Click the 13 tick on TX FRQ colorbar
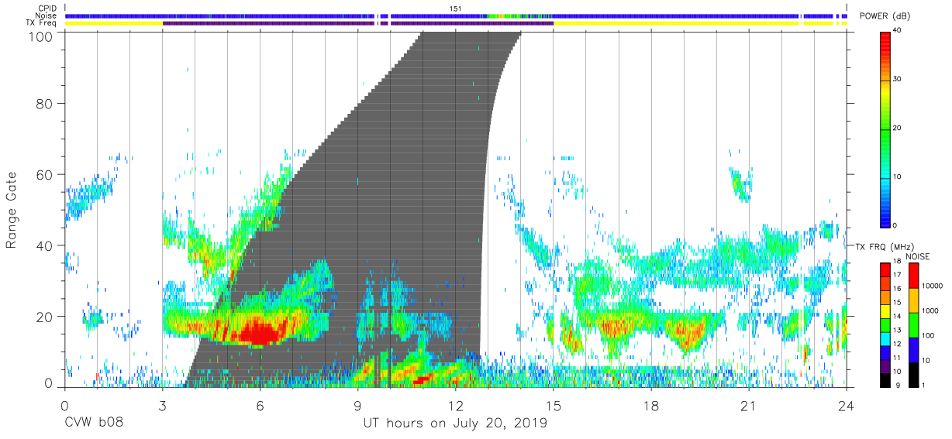 [x=898, y=331]
